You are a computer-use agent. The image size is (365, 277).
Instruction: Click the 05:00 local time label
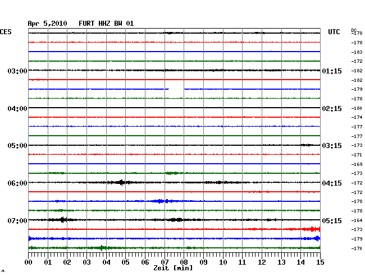click(x=17, y=146)
